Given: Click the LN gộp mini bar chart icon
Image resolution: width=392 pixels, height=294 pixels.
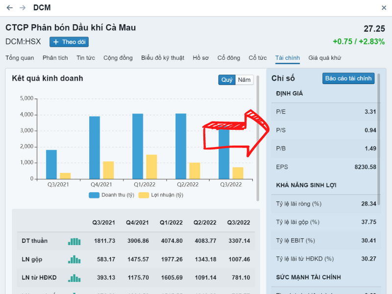Looking at the screenshot, I should click(x=74, y=260).
